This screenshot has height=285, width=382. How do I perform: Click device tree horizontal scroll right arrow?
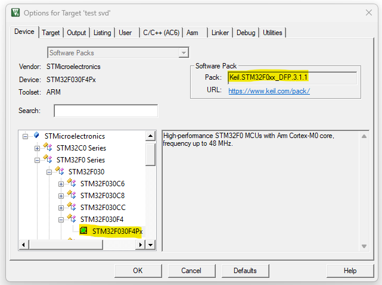(140, 245)
